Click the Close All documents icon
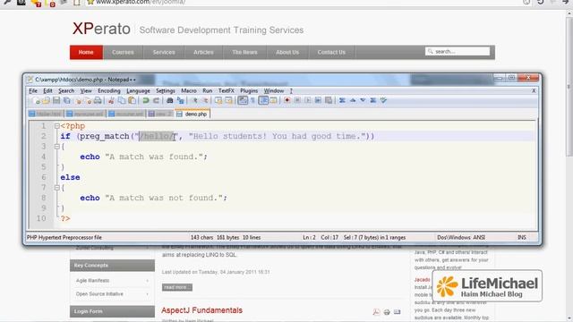The image size is (573, 322). coord(88,100)
